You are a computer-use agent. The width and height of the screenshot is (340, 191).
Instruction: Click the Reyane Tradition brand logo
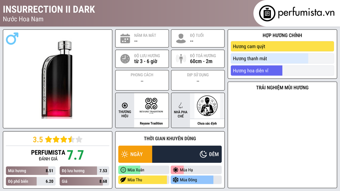point(151,106)
